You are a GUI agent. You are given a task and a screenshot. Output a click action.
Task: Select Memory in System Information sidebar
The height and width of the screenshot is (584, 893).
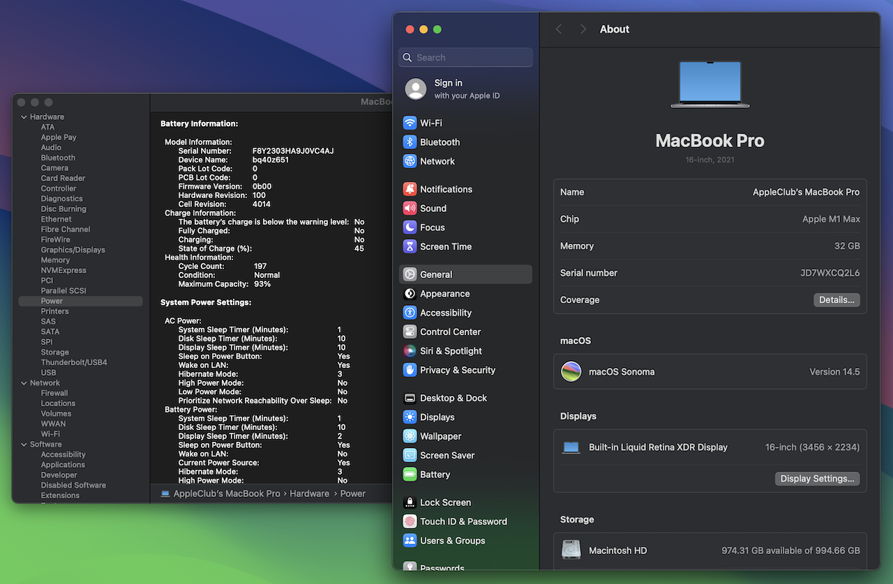(55, 260)
